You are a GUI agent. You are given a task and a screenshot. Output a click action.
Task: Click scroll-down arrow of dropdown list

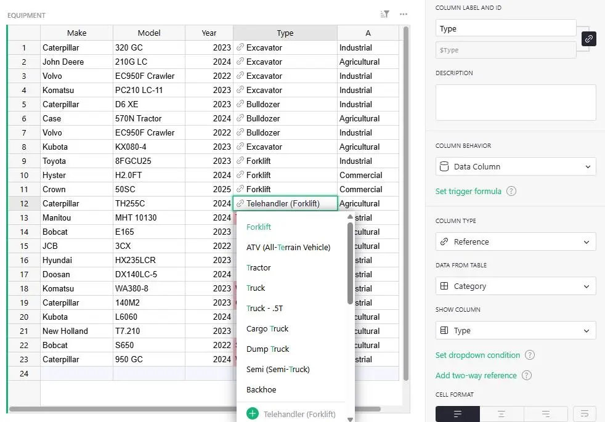(x=350, y=420)
